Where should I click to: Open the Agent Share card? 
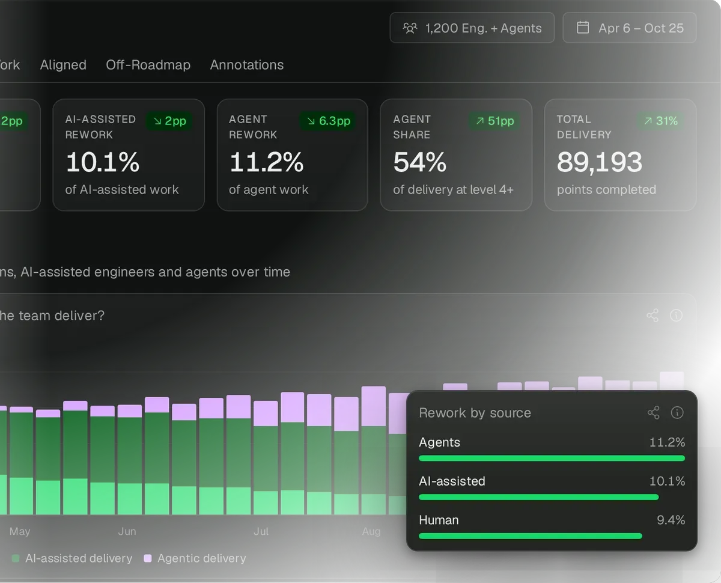456,155
